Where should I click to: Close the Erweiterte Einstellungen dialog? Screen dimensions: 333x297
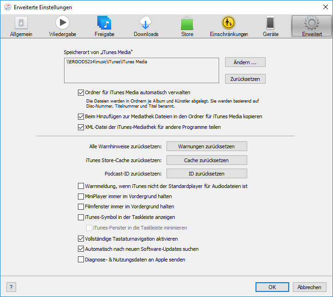[x=325, y=7]
